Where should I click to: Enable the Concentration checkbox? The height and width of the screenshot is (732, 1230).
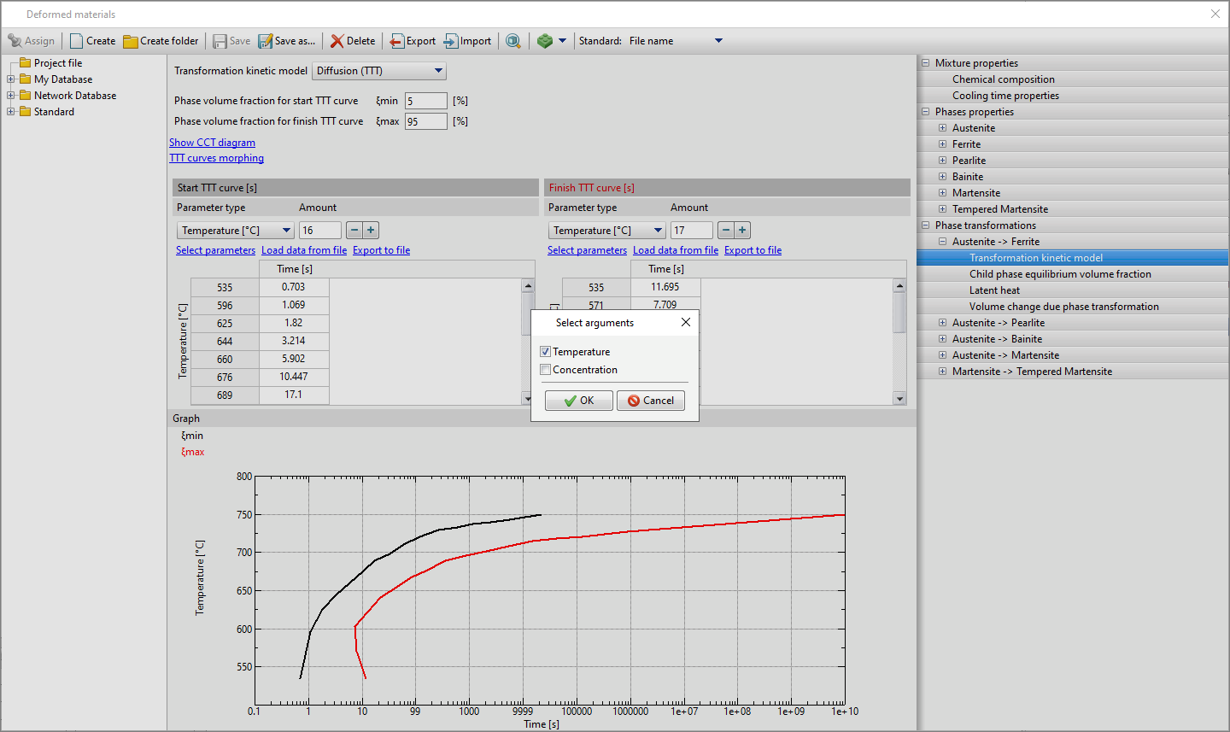point(546,370)
